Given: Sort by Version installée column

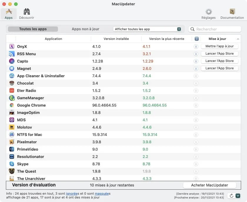Looking at the screenshot, I should point(116,39).
